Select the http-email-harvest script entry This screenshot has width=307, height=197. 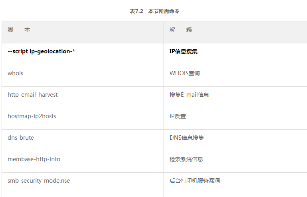(x=32, y=95)
